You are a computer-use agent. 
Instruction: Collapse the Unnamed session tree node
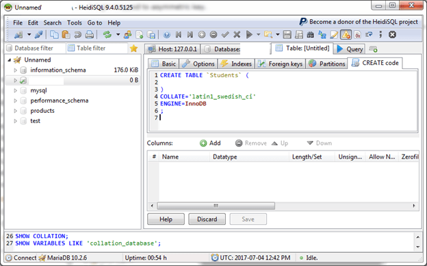[x=10, y=60]
